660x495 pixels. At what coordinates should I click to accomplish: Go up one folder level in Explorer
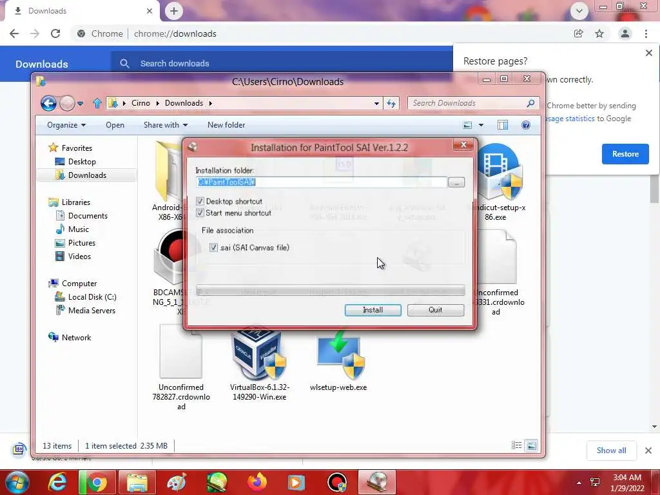[97, 103]
